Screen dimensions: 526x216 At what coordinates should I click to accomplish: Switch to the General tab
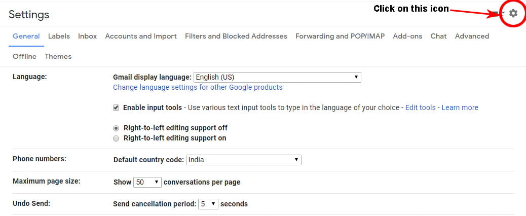(x=26, y=36)
